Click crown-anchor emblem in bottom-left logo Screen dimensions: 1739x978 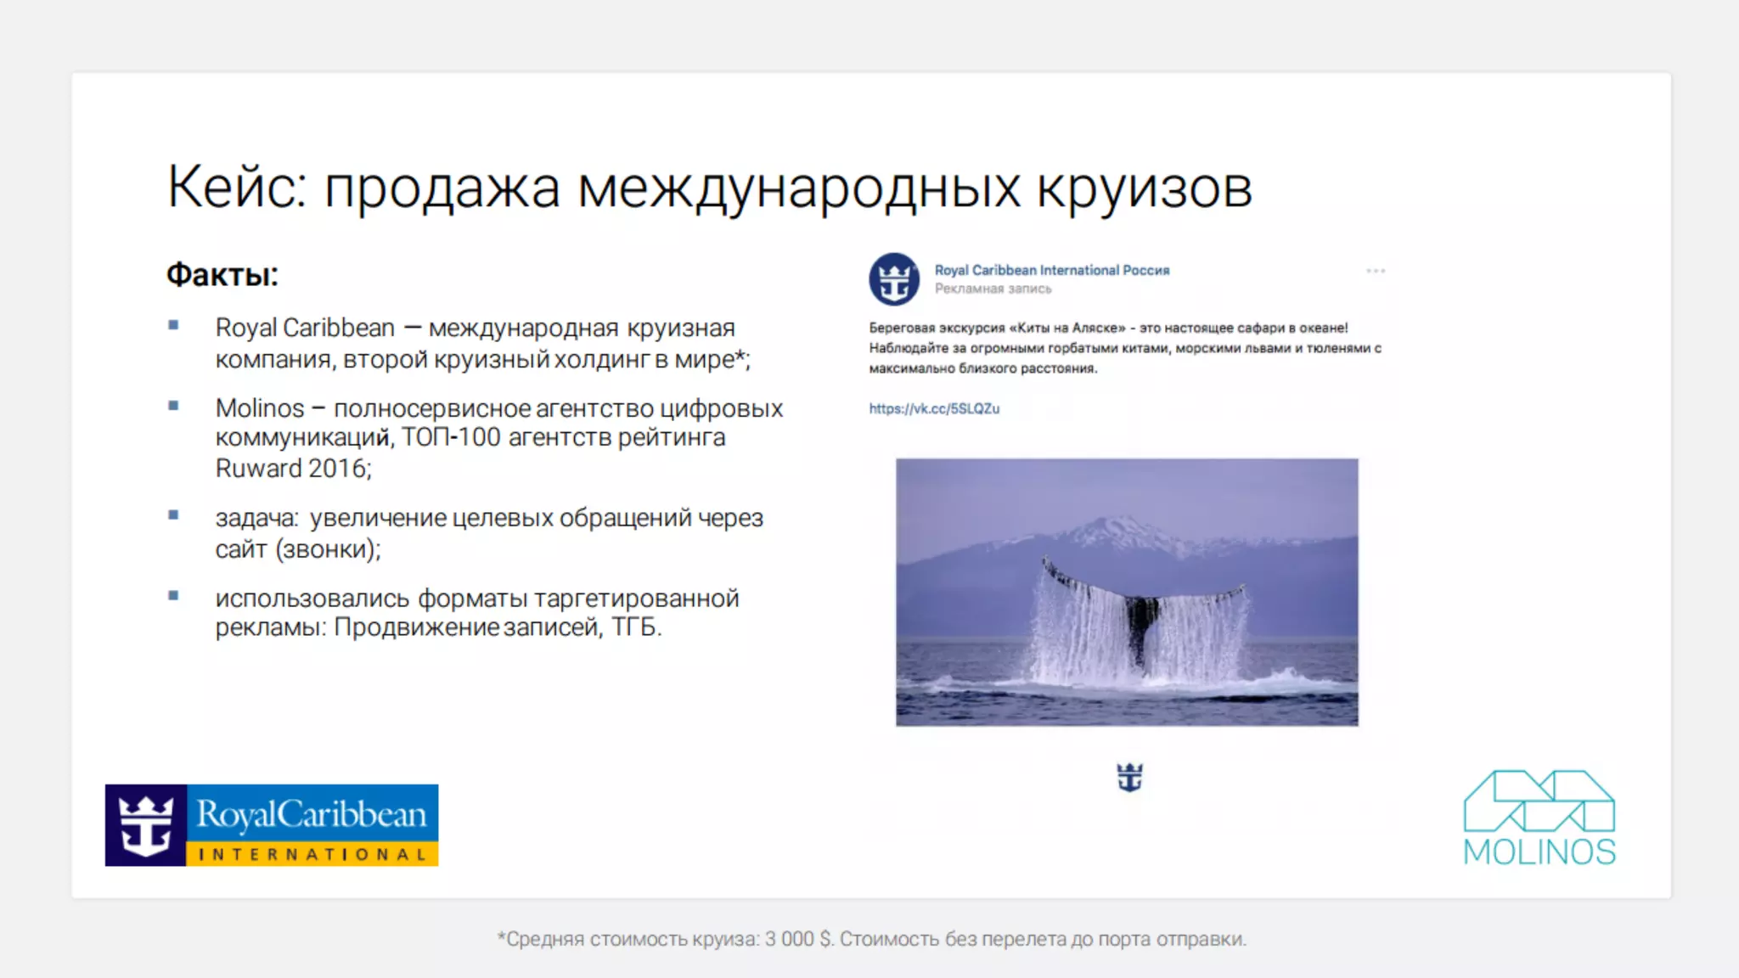(x=145, y=825)
